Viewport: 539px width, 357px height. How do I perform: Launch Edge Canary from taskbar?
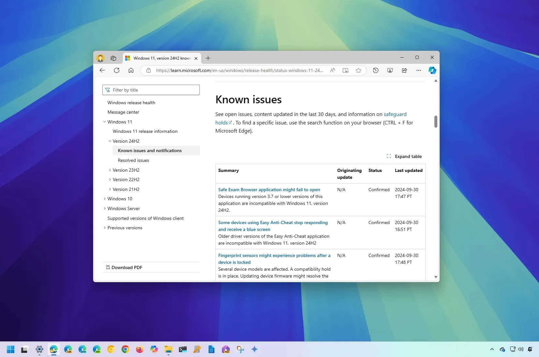(x=68, y=350)
